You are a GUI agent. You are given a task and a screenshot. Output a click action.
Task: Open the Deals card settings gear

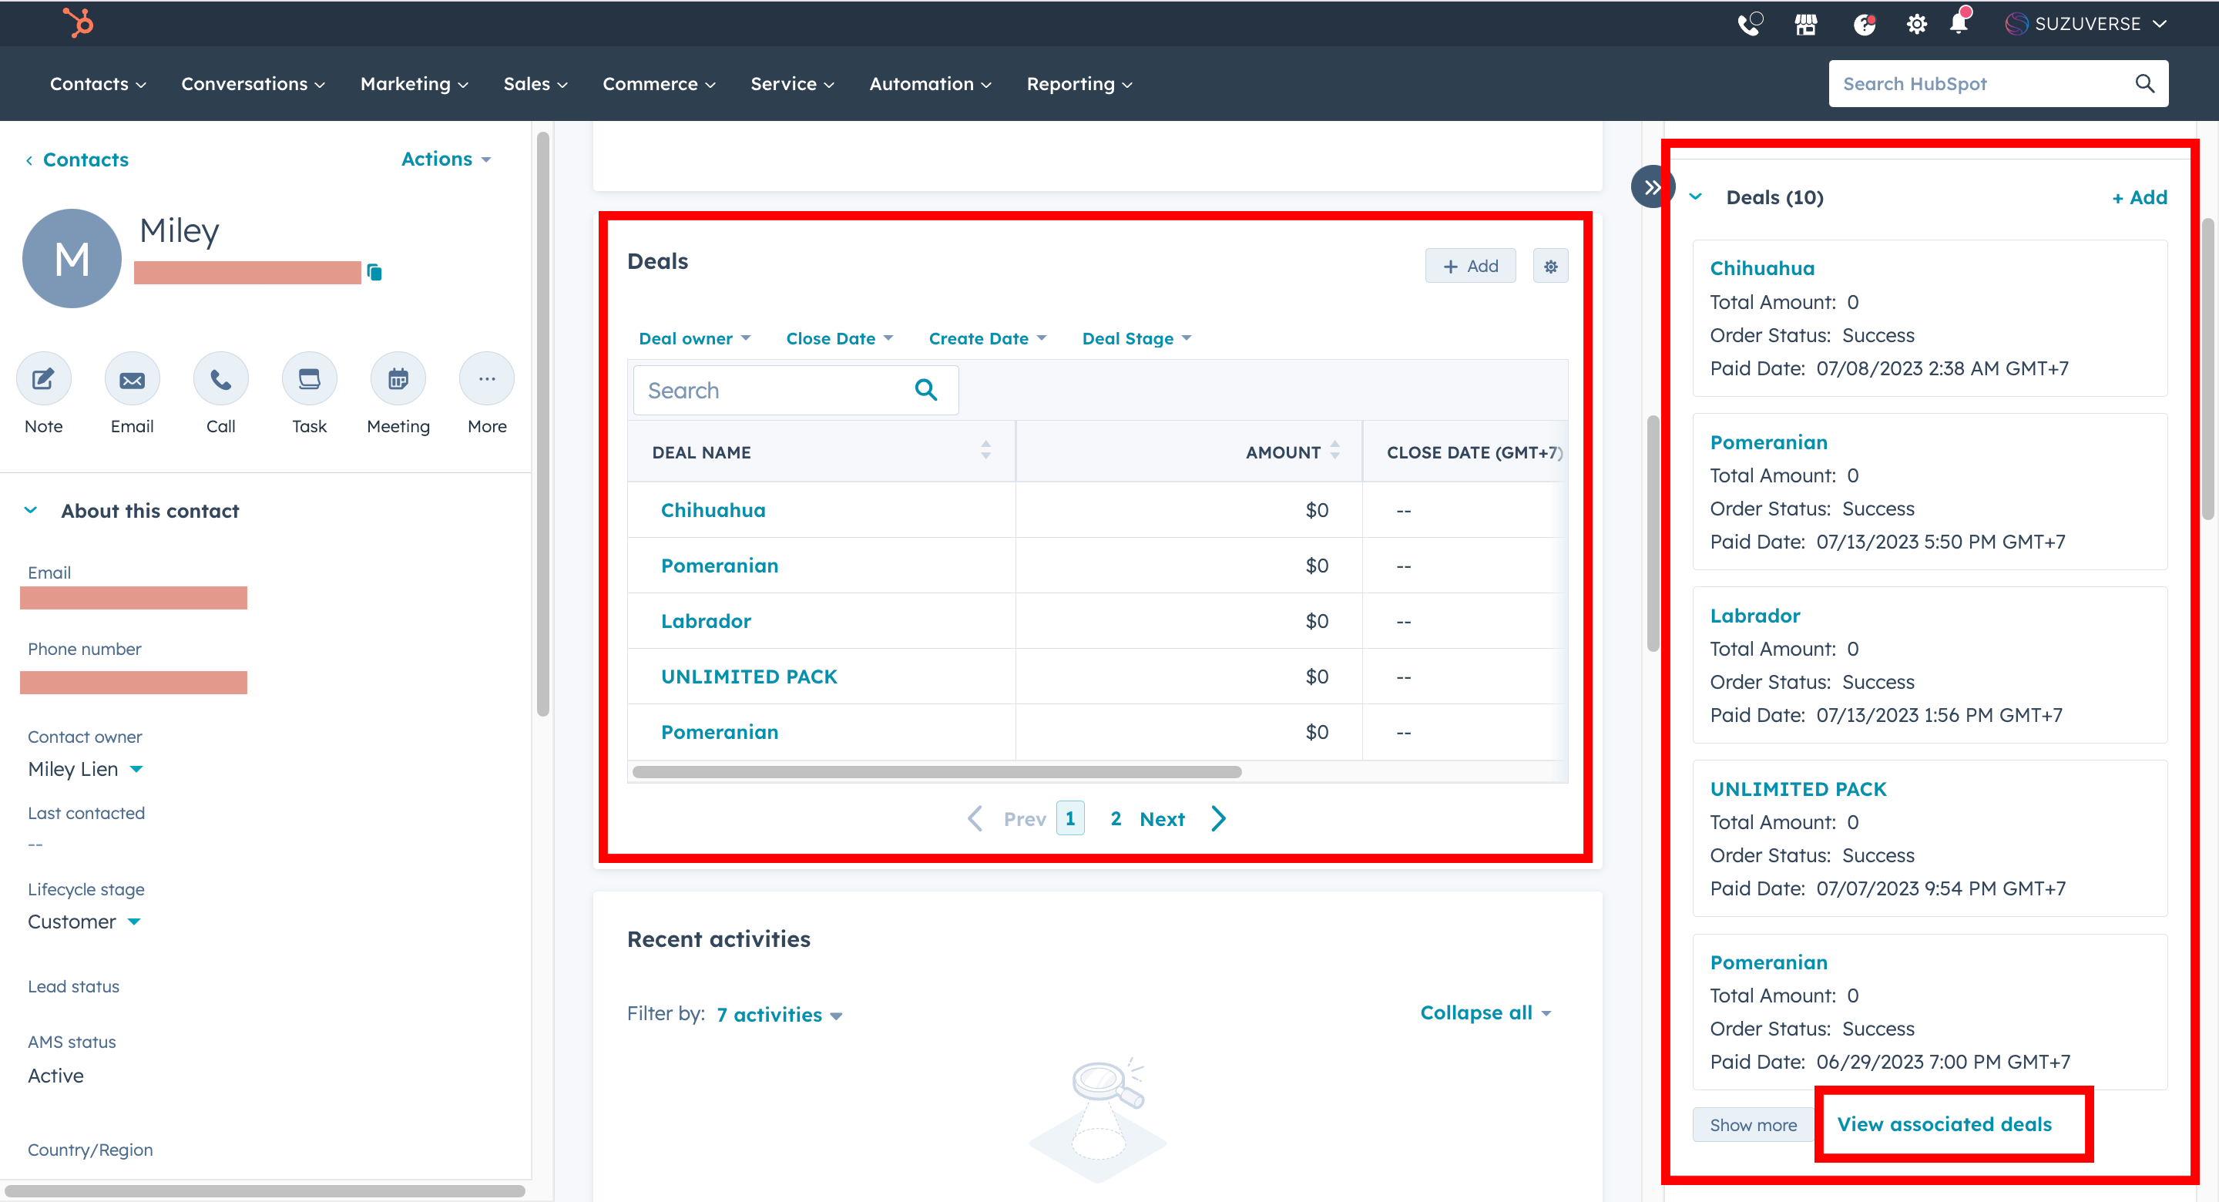click(1550, 267)
